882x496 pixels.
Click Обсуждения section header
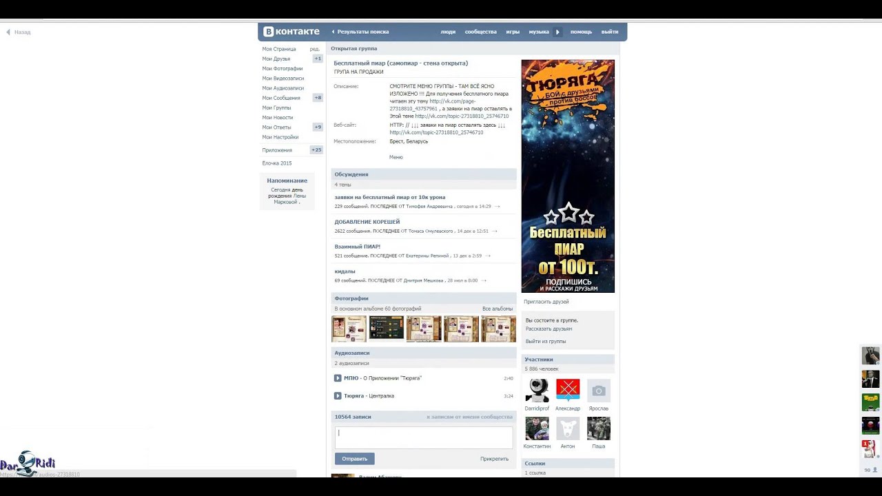pyautogui.click(x=424, y=174)
